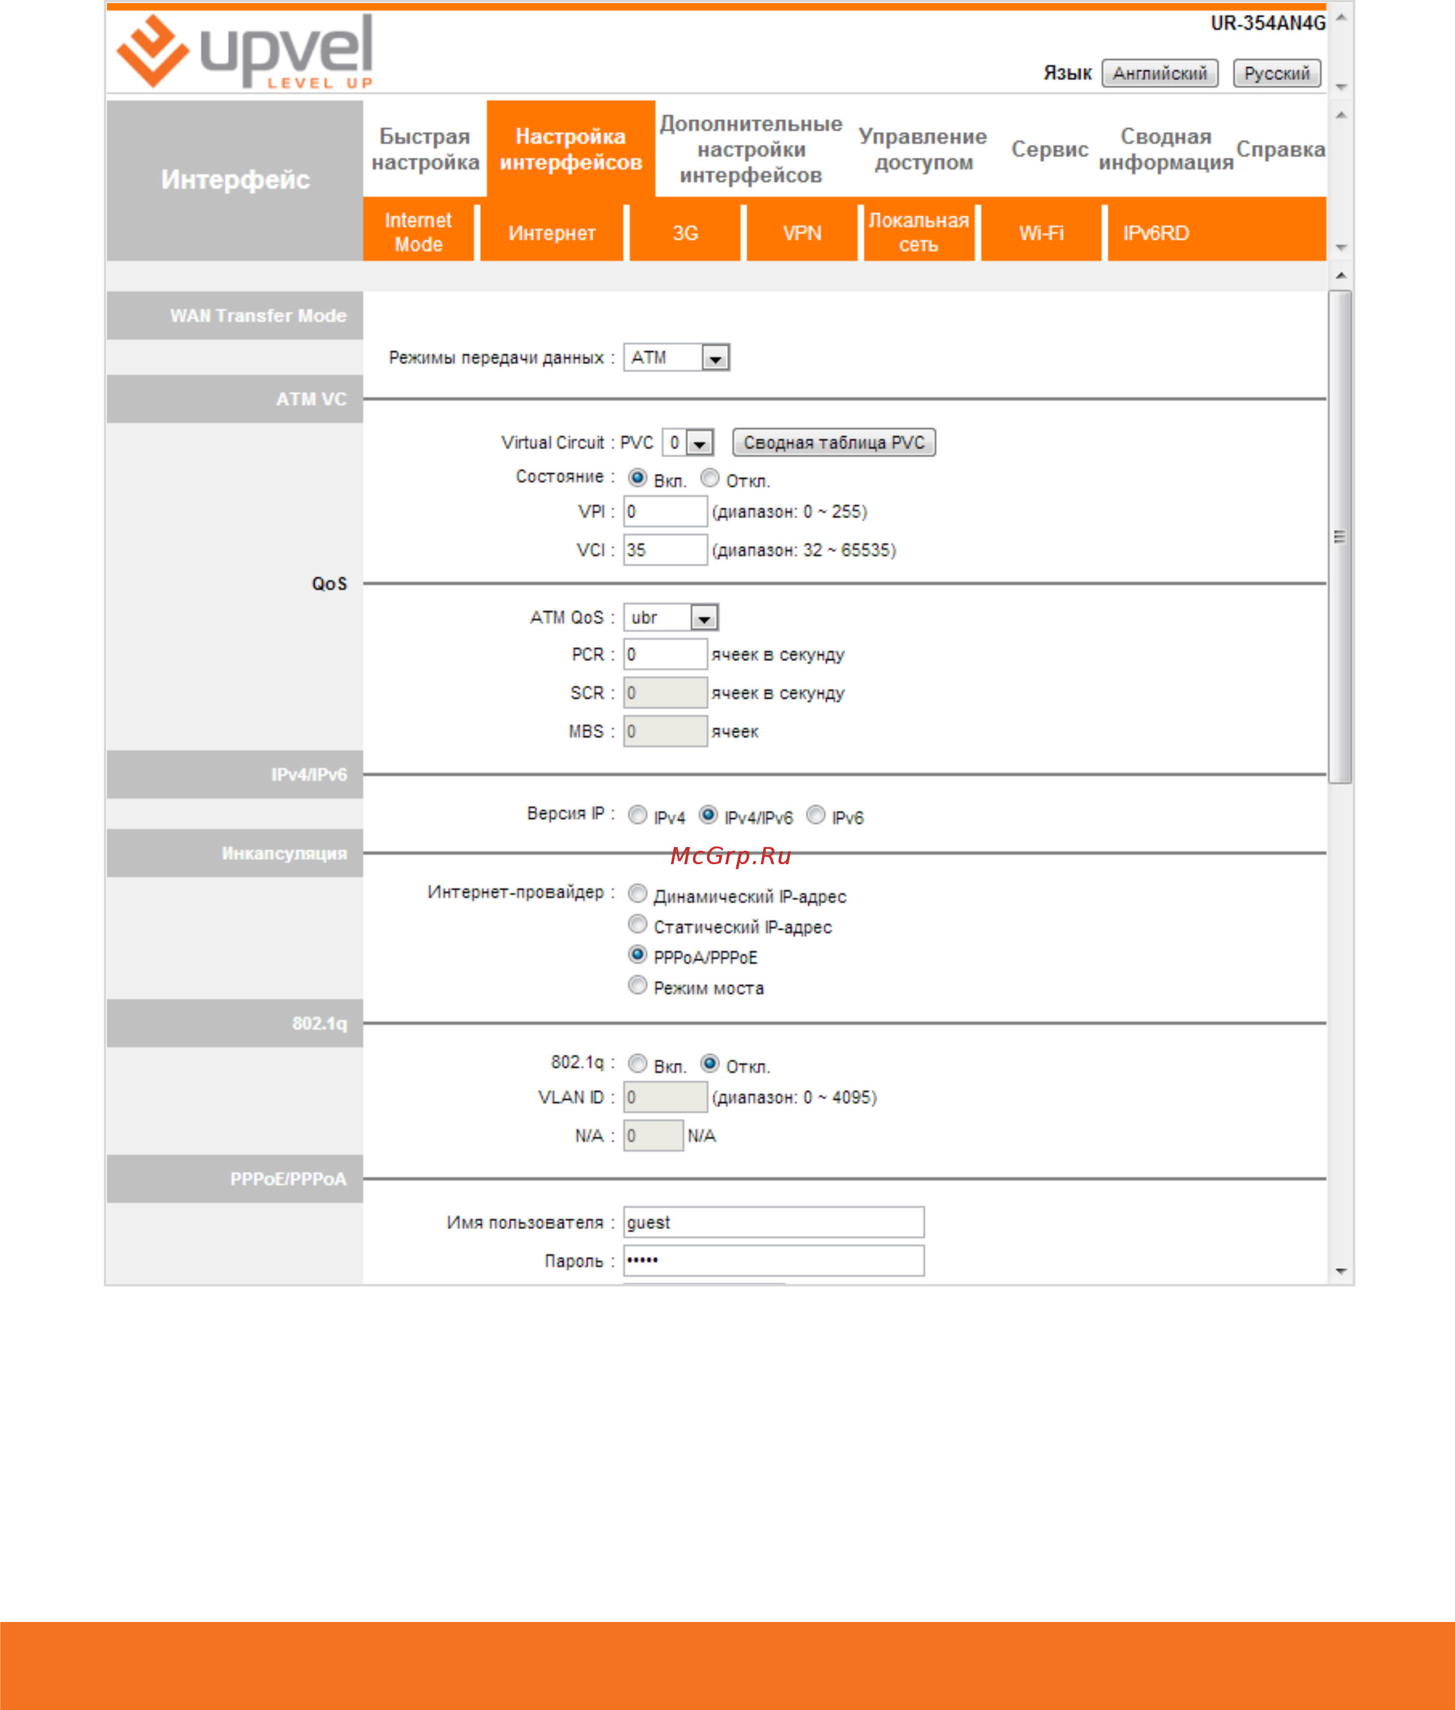Viewport: 1455px width, 1710px height.
Task: Click the Интерфейс sidebar title
Action: pyautogui.click(x=236, y=179)
